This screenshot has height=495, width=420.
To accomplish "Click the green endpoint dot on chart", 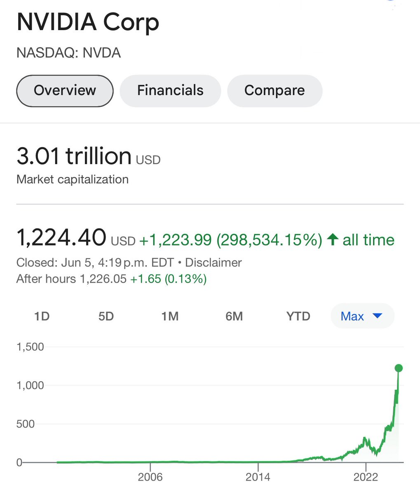I will [x=399, y=368].
